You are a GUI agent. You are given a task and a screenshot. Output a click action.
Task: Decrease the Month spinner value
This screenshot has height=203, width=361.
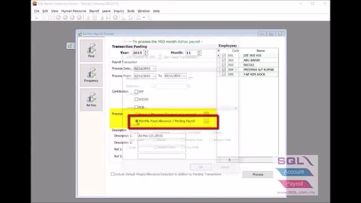[199, 54]
